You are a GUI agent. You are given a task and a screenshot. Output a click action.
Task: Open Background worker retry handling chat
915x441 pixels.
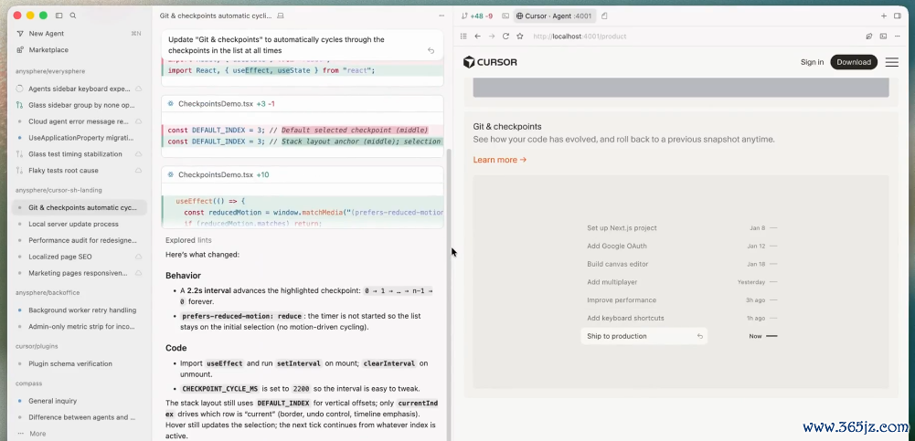(x=80, y=310)
